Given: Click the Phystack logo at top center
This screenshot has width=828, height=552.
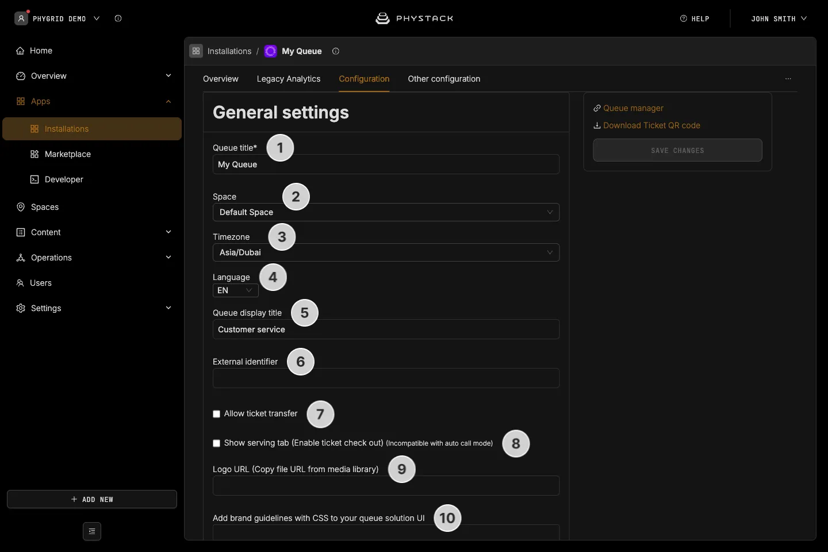Looking at the screenshot, I should point(414,18).
